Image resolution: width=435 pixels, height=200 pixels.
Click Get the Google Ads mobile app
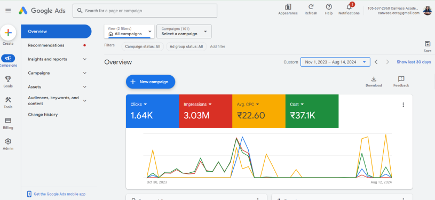click(59, 194)
